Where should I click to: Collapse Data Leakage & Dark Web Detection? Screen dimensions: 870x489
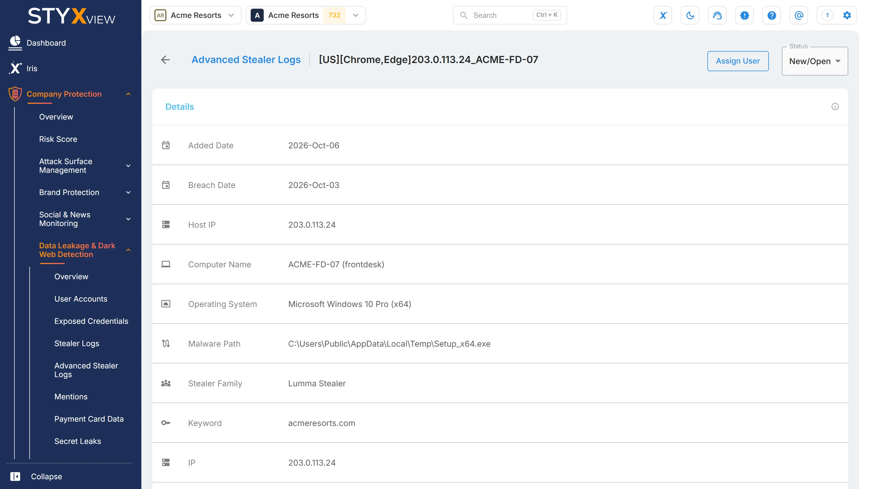128,250
